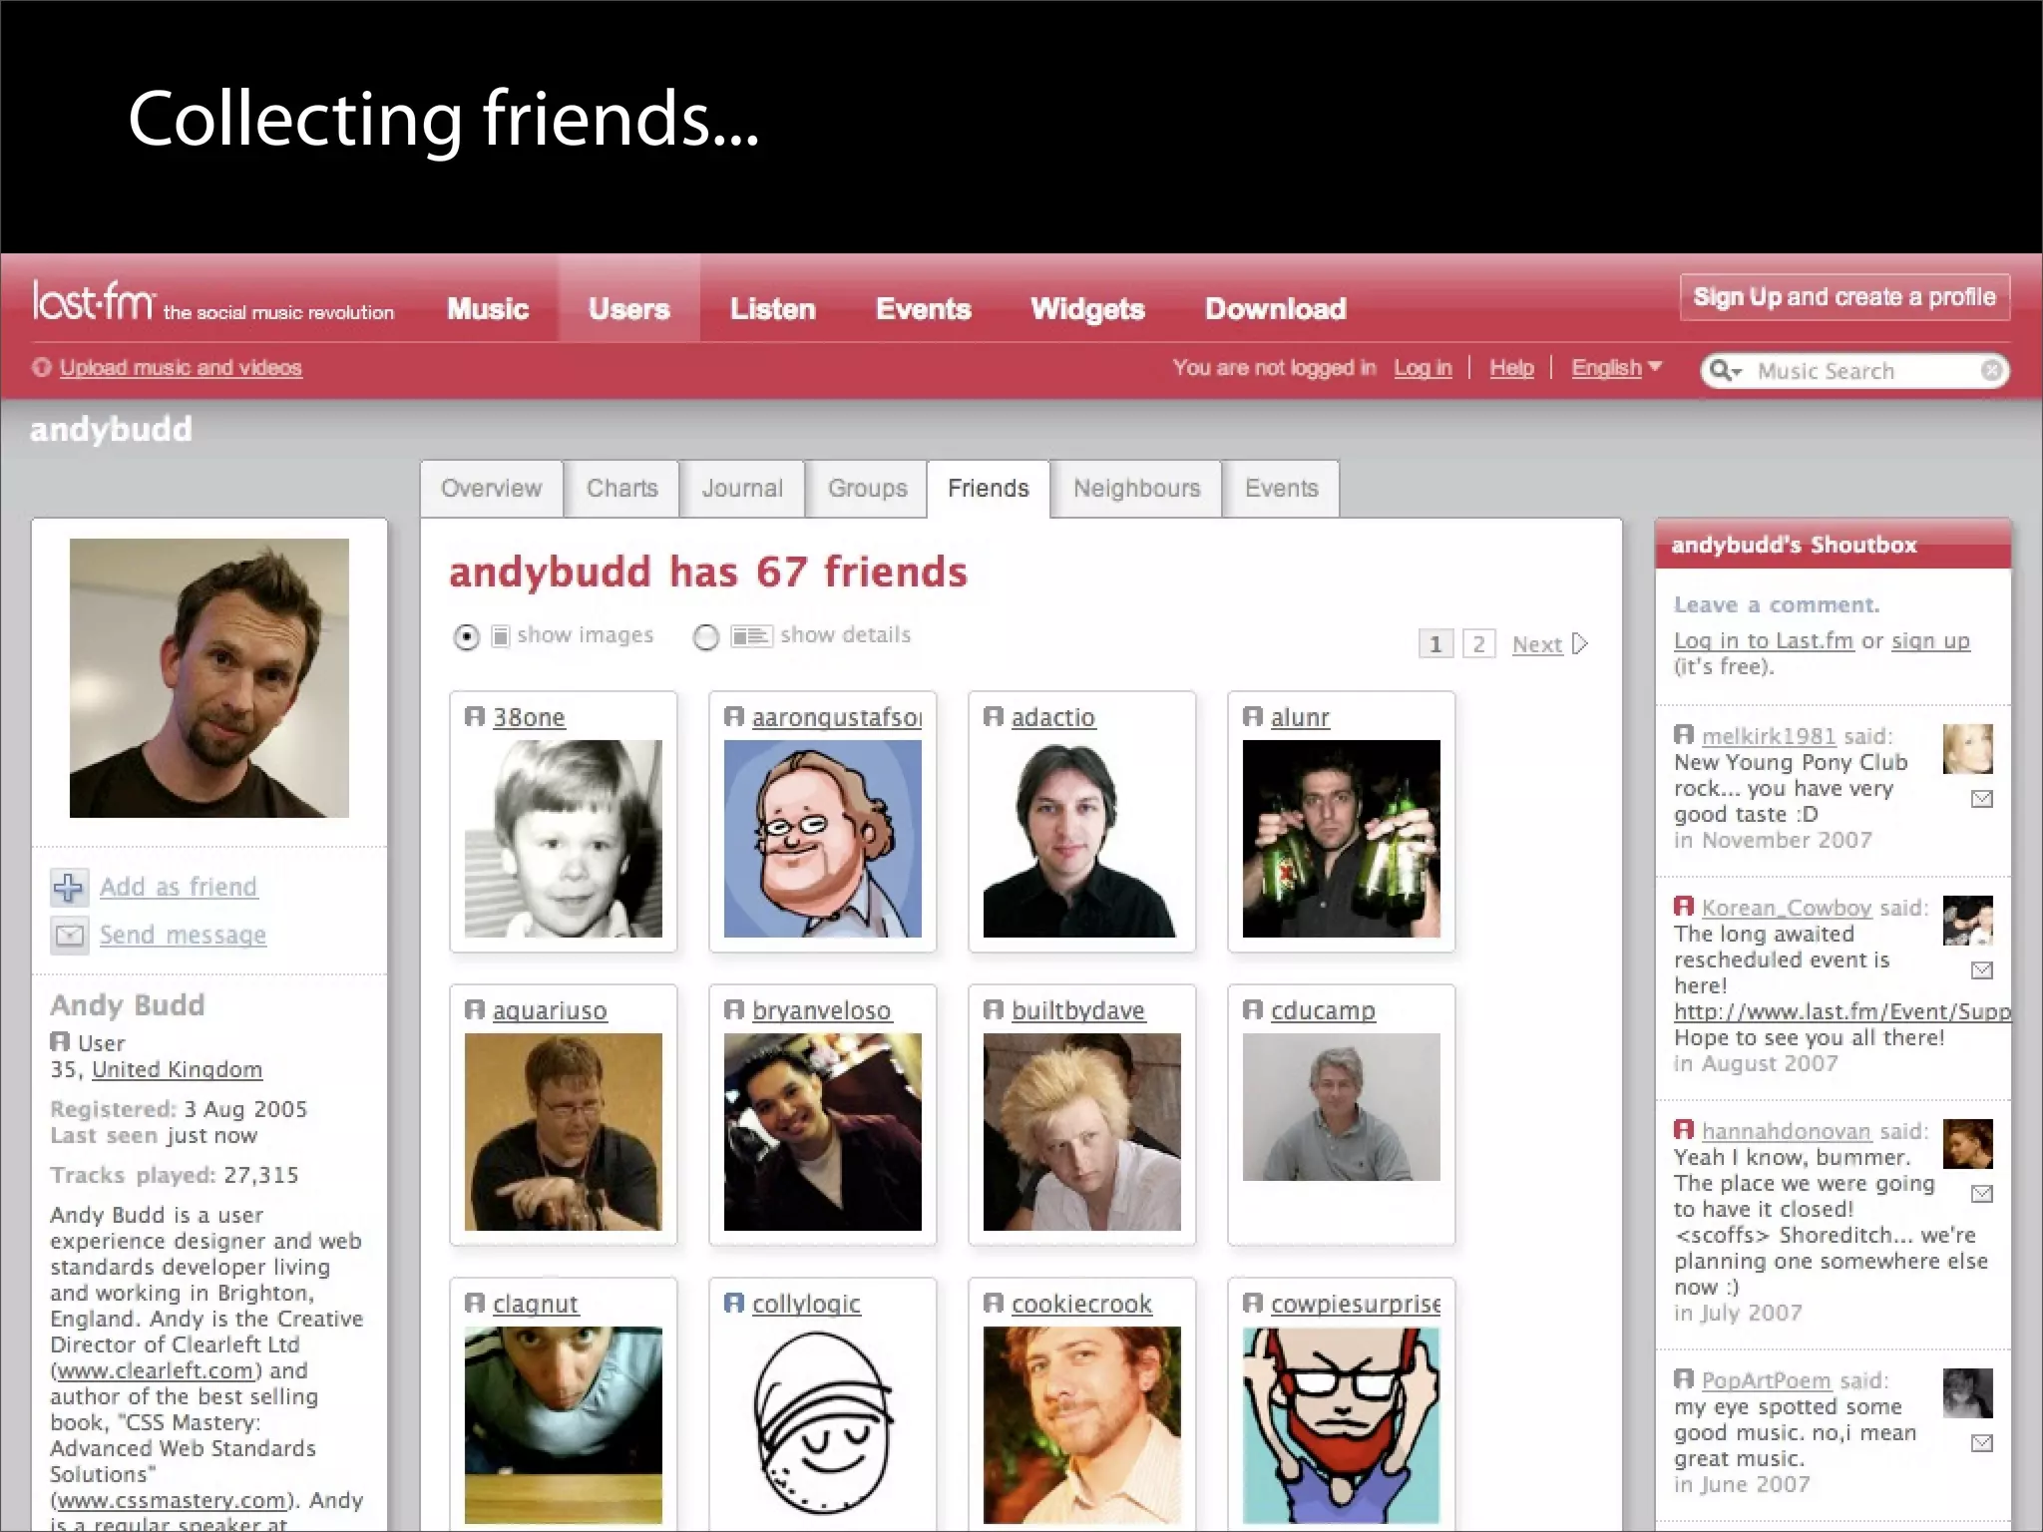Click envelope icon beside hannahdonovan's shout
2043x1532 pixels.
1982,1194
